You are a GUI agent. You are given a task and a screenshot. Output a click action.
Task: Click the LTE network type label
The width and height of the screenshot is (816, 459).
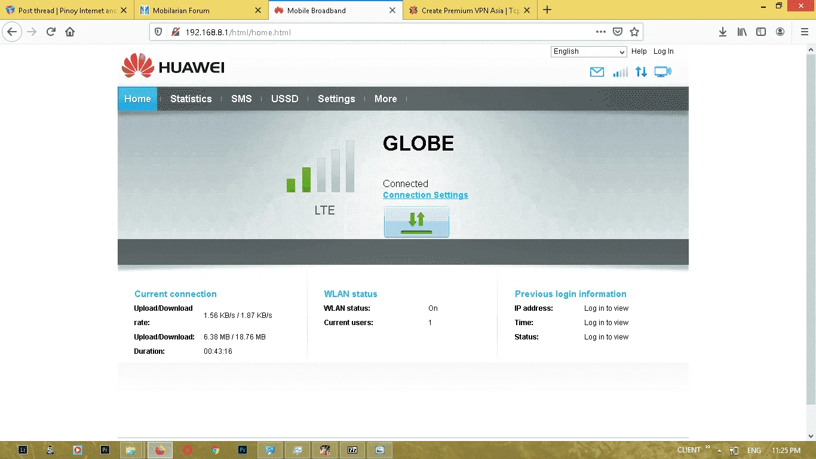pyautogui.click(x=325, y=210)
